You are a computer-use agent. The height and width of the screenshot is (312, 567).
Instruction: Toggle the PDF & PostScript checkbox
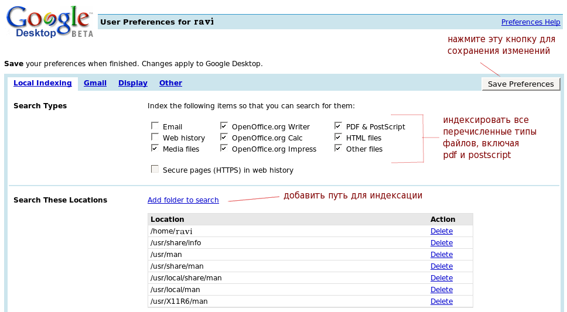338,126
